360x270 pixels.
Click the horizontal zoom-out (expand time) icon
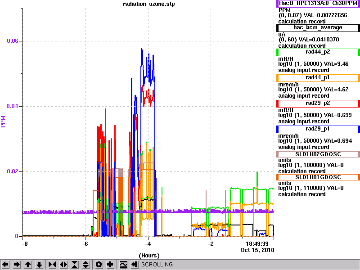63,265
